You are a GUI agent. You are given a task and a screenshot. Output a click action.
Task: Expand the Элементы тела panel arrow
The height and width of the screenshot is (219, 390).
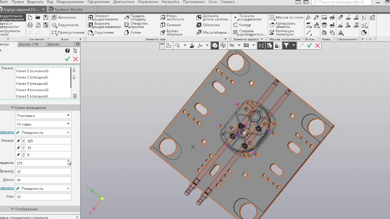point(225,39)
